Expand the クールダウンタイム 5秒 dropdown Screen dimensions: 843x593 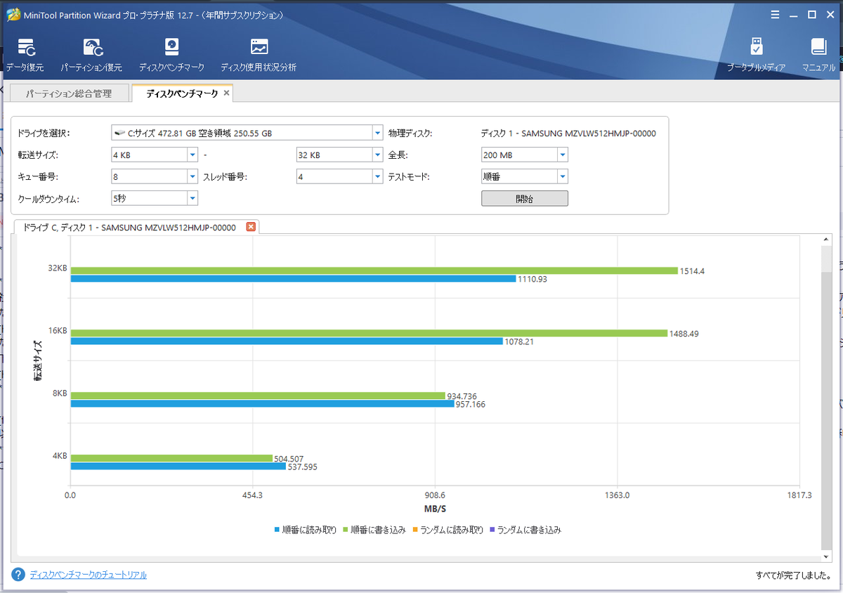coord(192,198)
